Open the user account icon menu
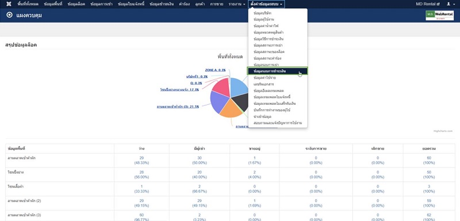Viewport: 460px width, 221px height. tap(450, 4)
